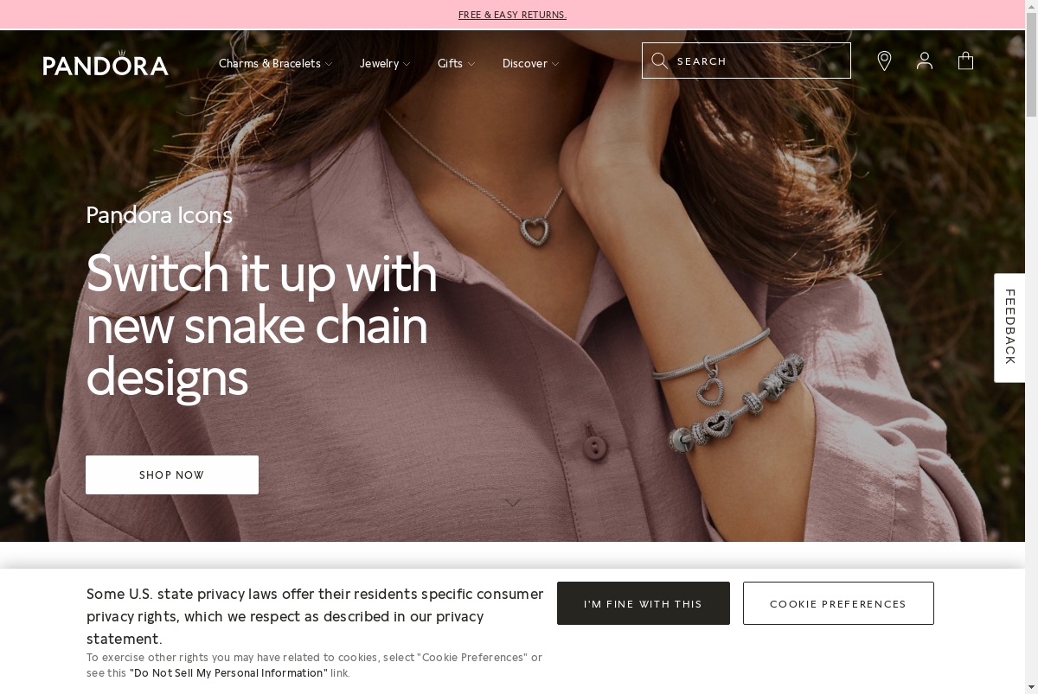This screenshot has width=1038, height=694.
Task: Click Do Not Sell My Personal Information link
Action: pos(229,673)
